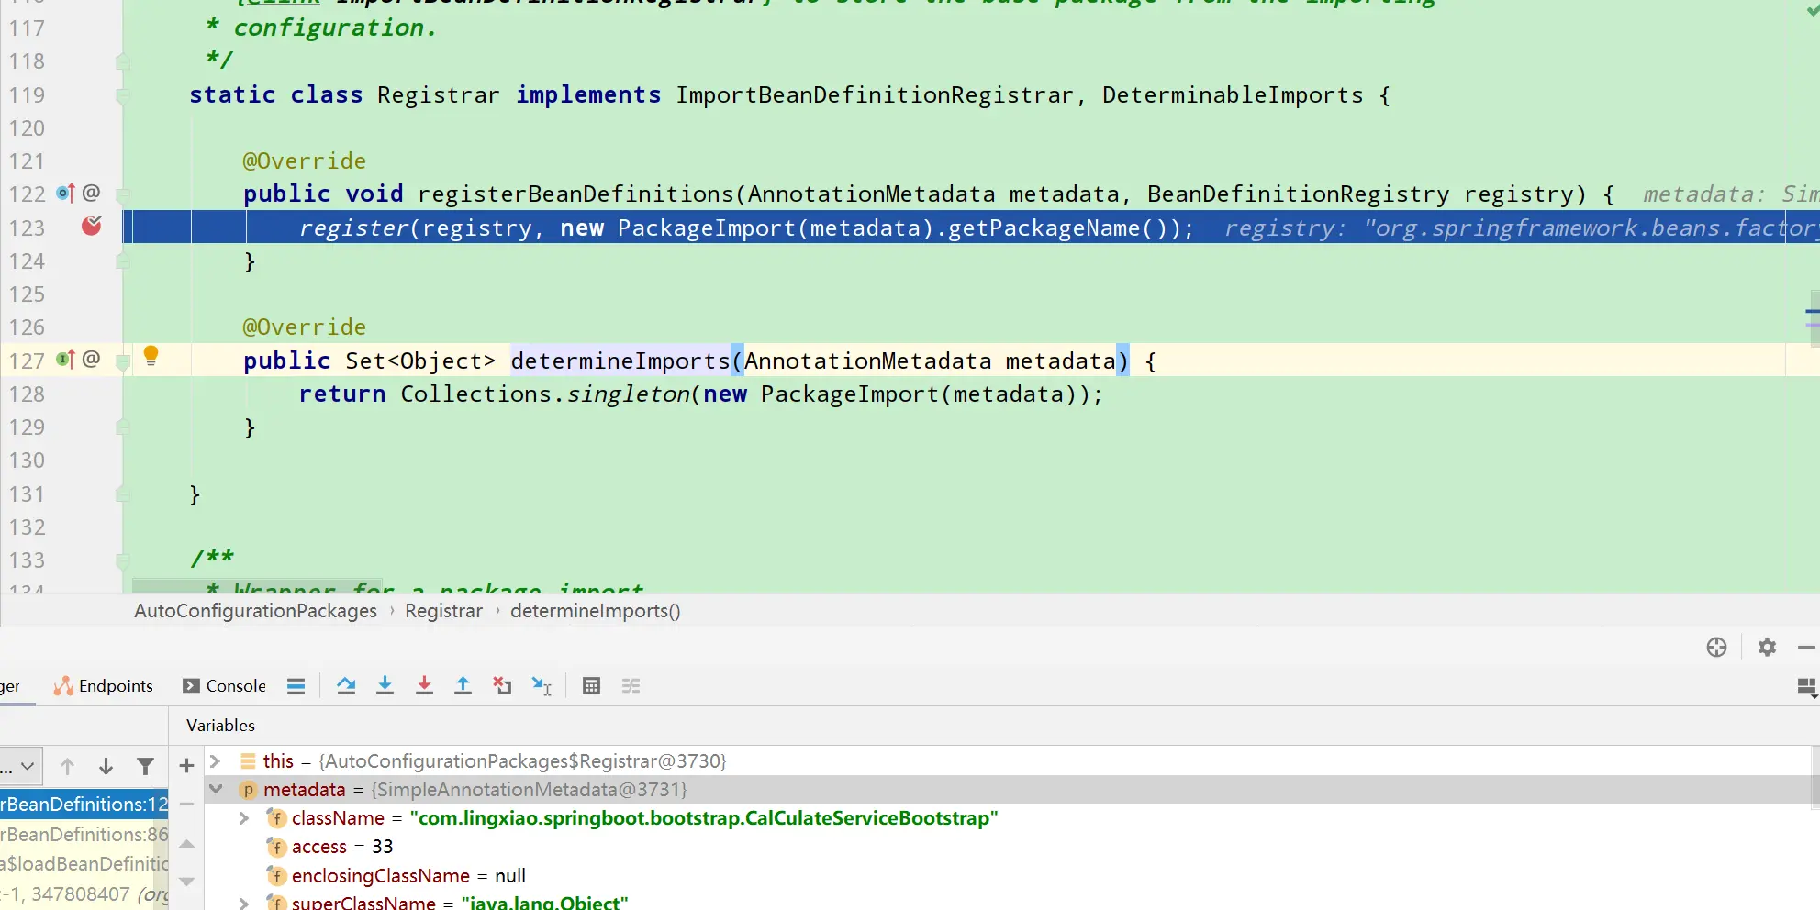Click the implements gutter icon on line 122

tap(65, 194)
